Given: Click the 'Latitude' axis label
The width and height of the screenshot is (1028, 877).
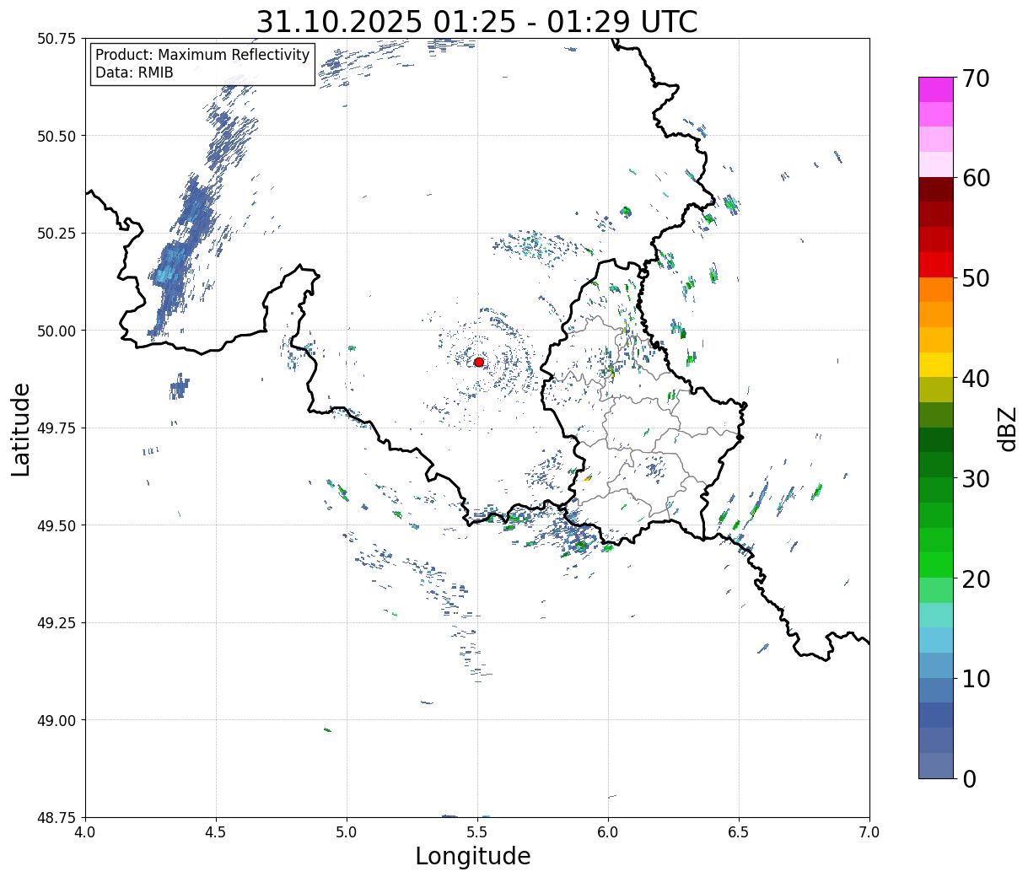Looking at the screenshot, I should tap(21, 428).
